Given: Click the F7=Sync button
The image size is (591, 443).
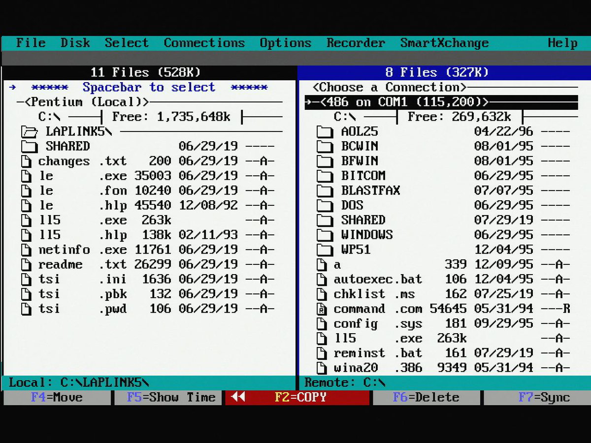Looking at the screenshot, I should click(537, 397).
